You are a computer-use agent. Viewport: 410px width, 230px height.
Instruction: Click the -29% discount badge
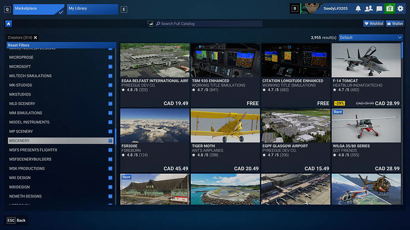click(339, 104)
